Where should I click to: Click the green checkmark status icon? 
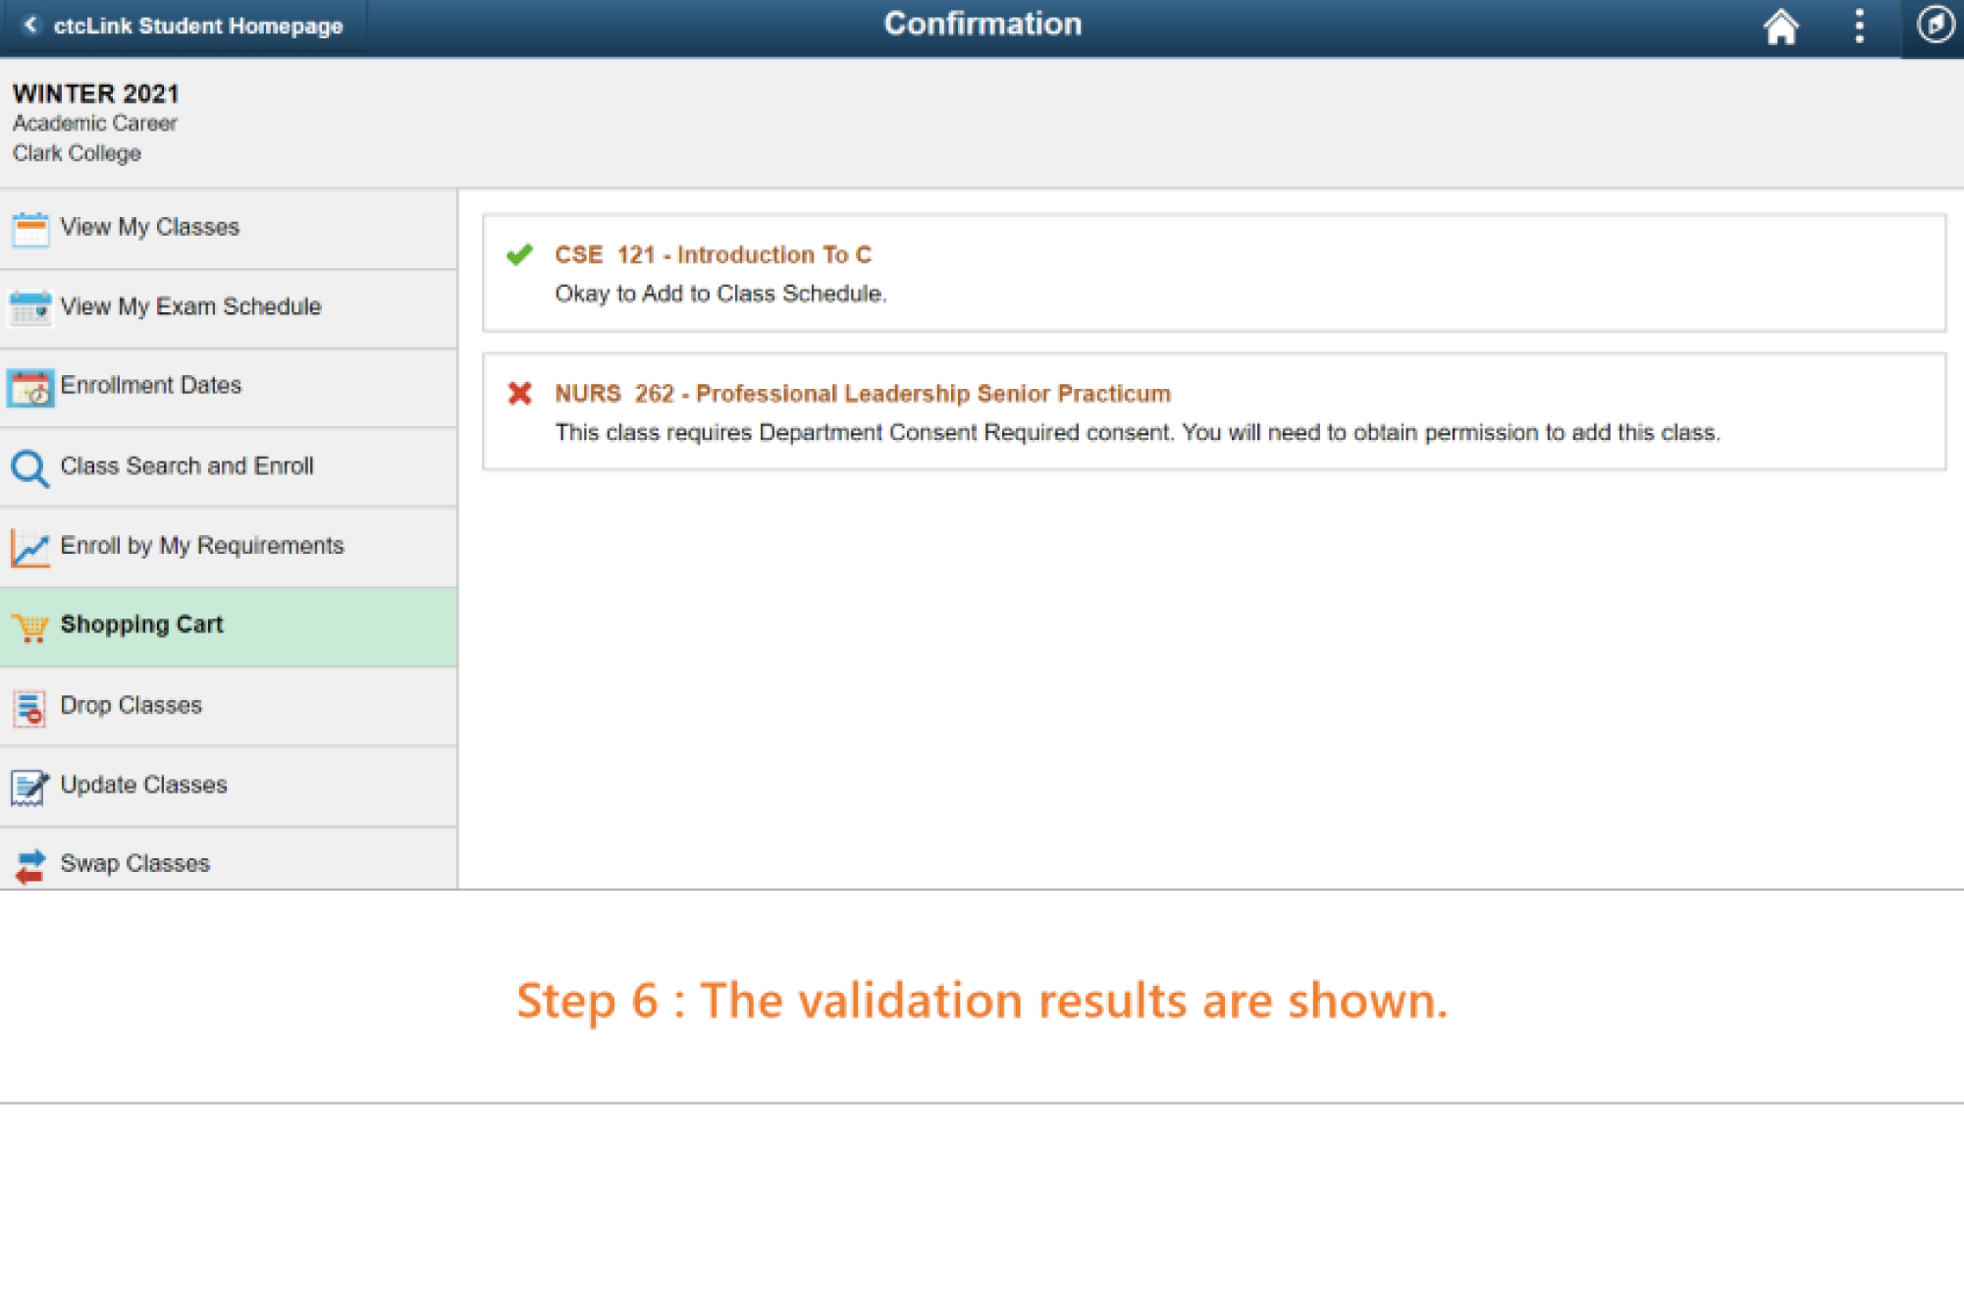pos(519,255)
